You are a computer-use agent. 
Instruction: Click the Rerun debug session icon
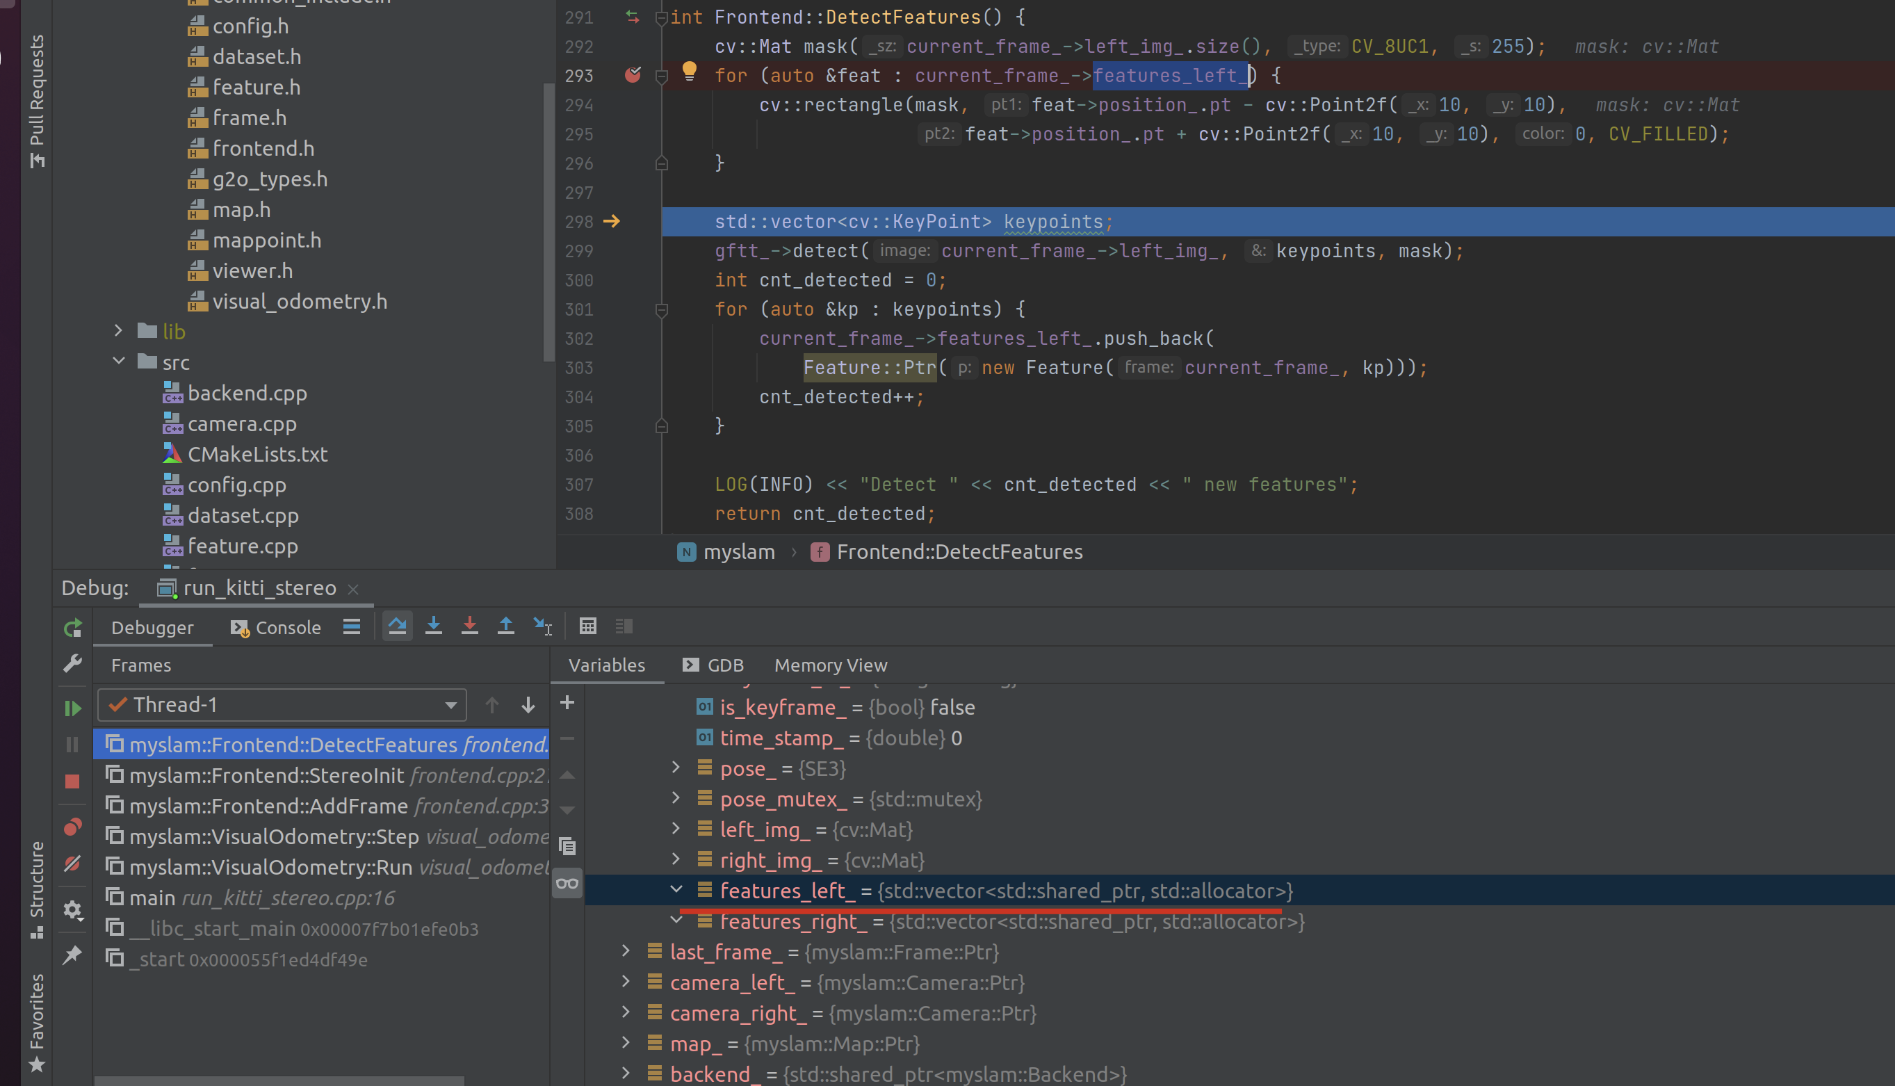72,628
